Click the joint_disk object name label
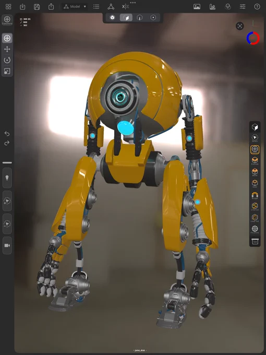 click(x=140, y=350)
